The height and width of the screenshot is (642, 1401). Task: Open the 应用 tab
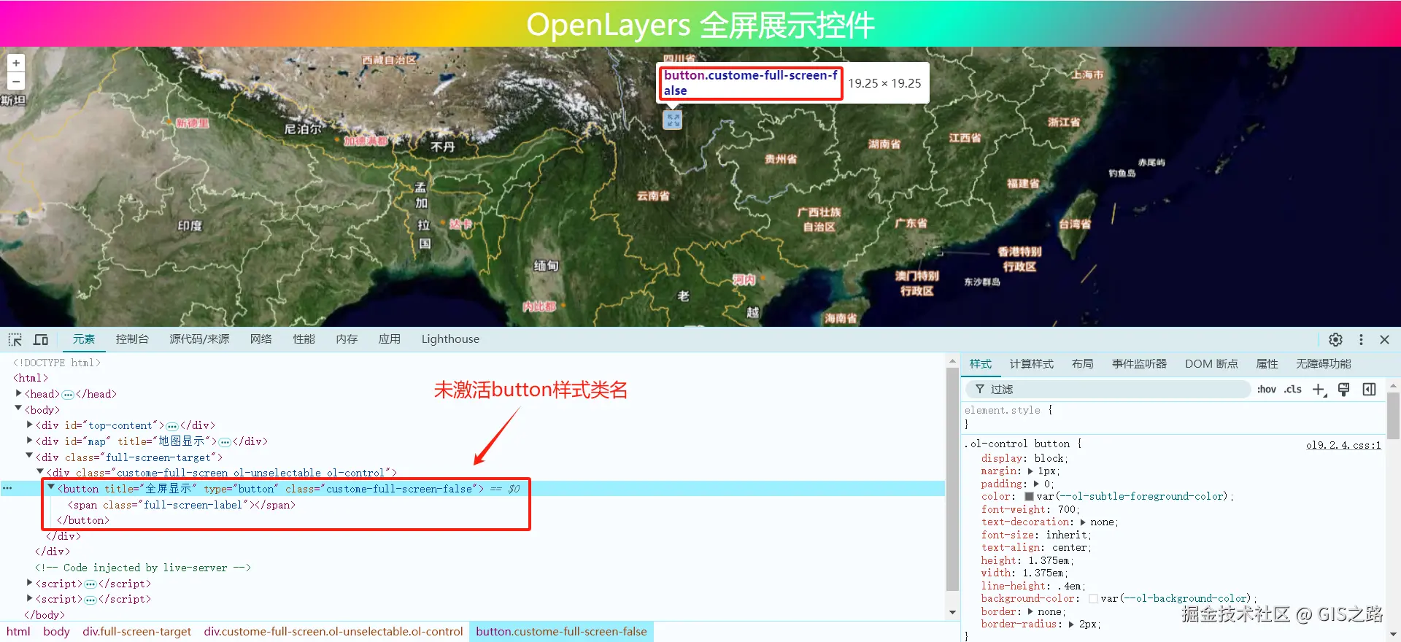[x=390, y=339]
